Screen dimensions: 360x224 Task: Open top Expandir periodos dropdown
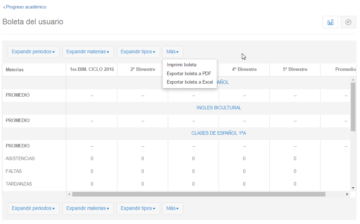pos(33,52)
